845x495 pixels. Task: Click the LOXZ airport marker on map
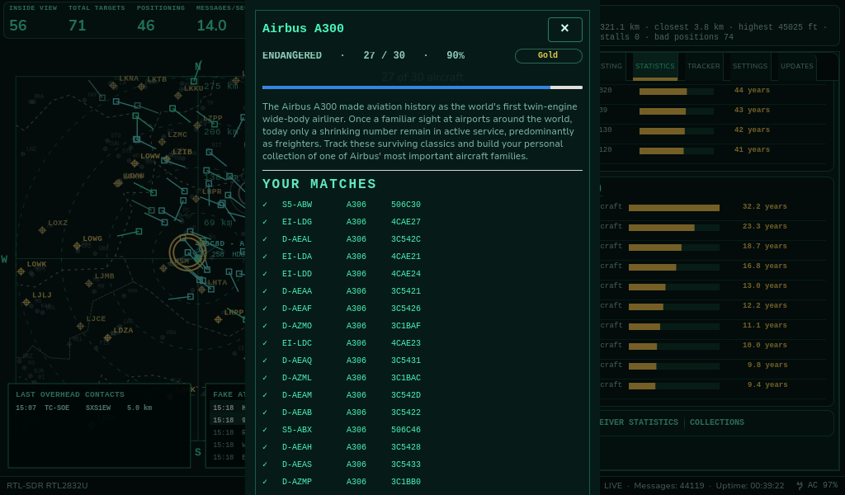point(42,230)
